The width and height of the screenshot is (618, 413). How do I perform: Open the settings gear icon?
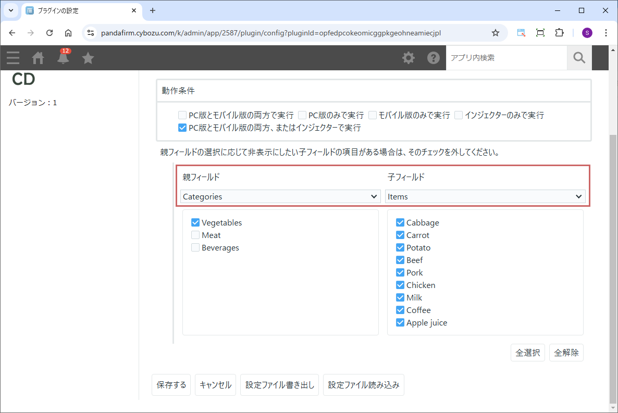click(409, 58)
